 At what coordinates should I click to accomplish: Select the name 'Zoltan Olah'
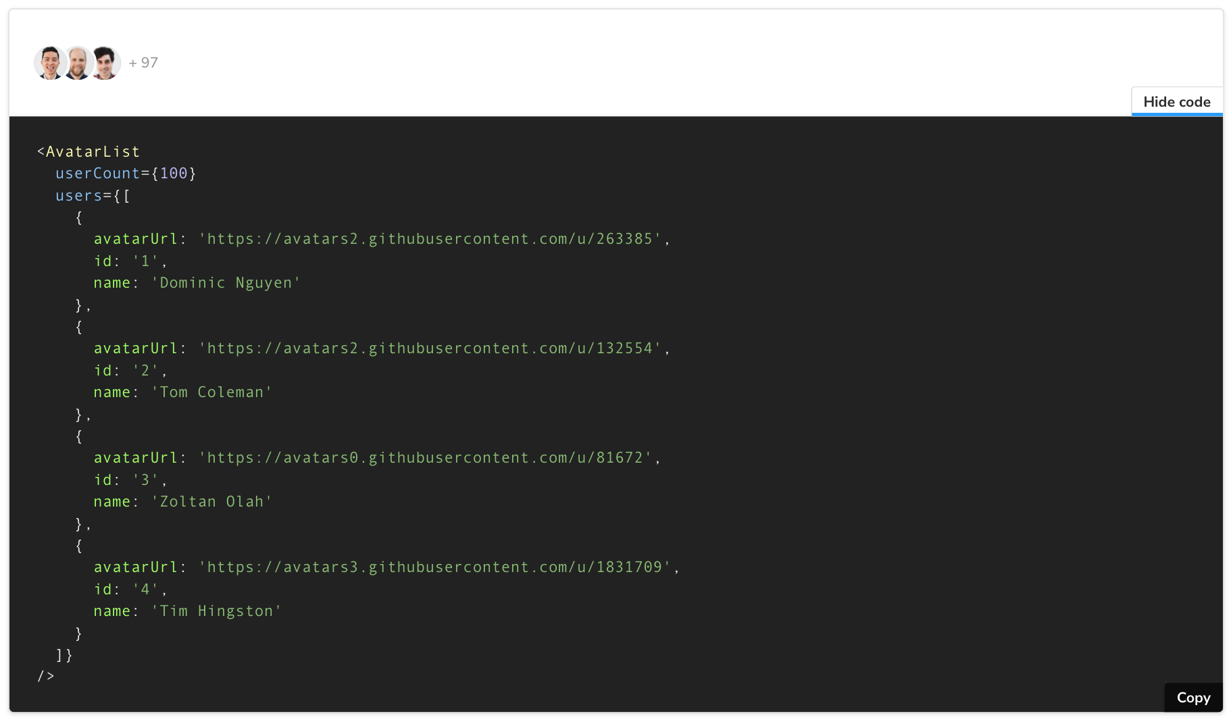[211, 501]
